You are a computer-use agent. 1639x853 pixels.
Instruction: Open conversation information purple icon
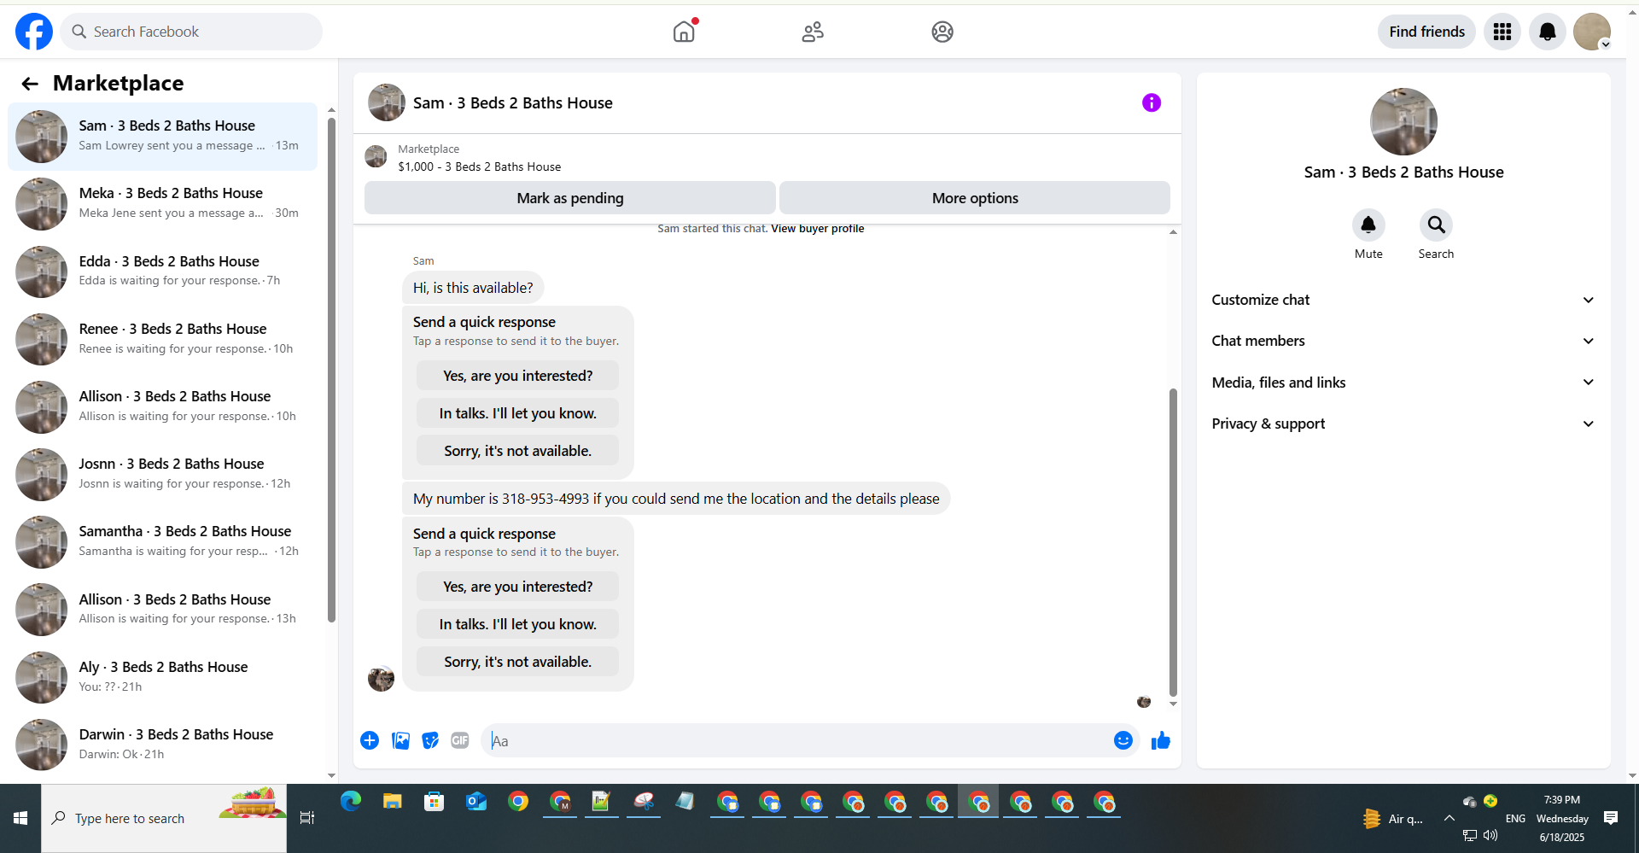pyautogui.click(x=1152, y=102)
